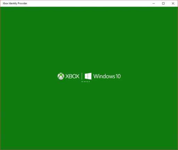Click the "Windows 10" text
This screenshot has width=178, height=150.
pos(107,76)
